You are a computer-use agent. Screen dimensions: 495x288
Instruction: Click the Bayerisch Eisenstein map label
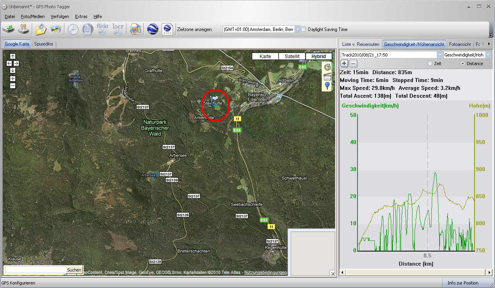click(258, 97)
